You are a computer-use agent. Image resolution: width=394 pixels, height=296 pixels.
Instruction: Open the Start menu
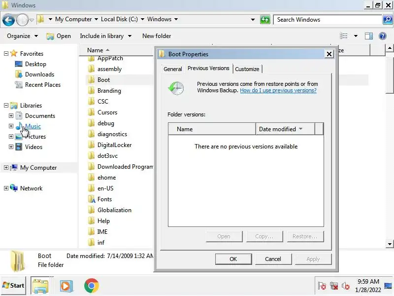tap(13, 286)
